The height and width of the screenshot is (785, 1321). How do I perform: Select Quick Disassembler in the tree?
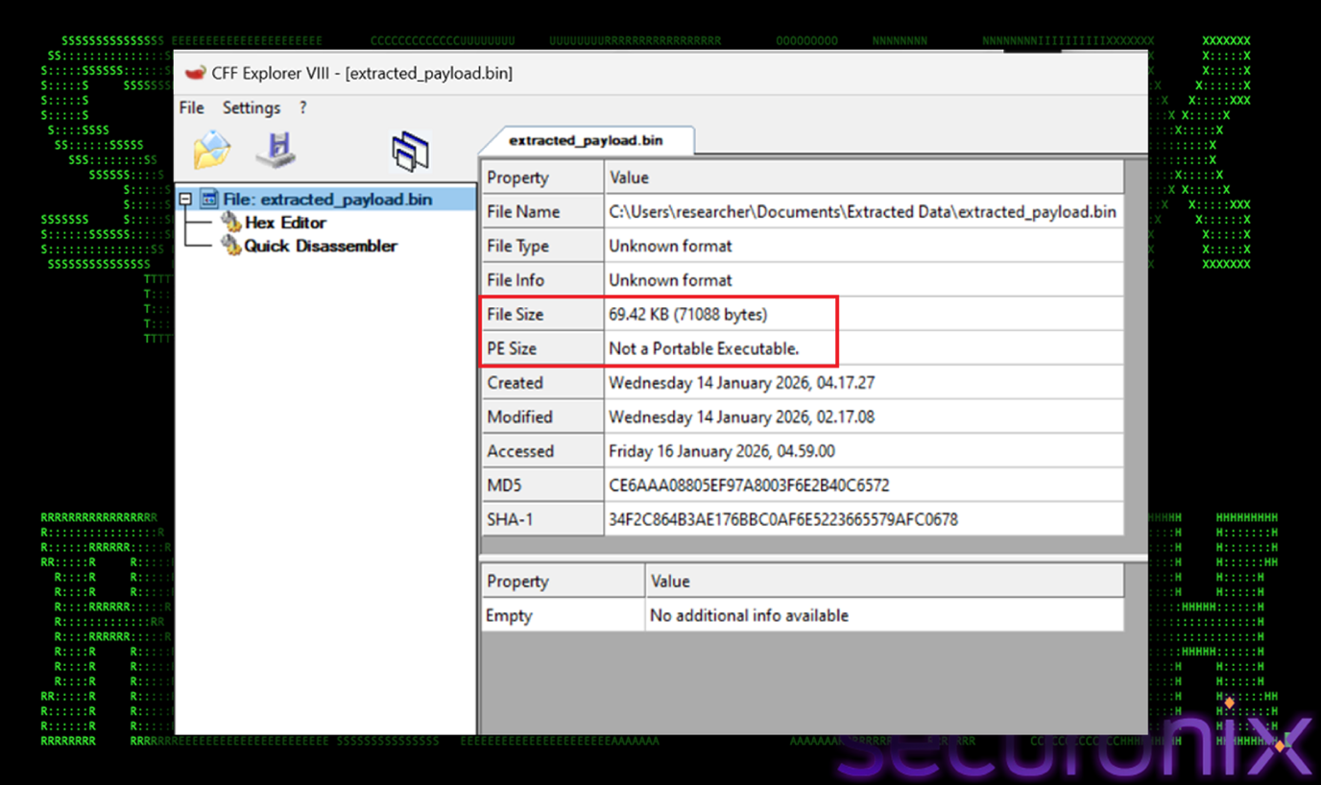320,246
